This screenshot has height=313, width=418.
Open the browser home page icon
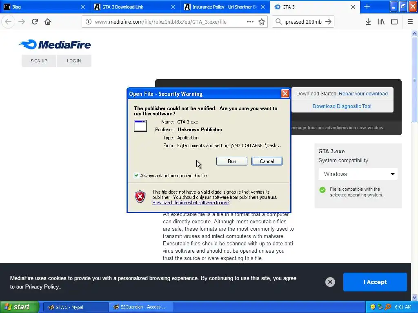coord(48,22)
